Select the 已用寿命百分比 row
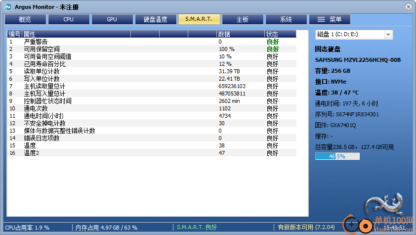The width and height of the screenshot is (416, 235). coord(152,64)
